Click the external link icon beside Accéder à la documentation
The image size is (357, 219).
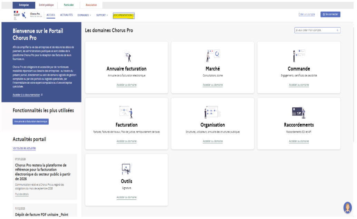[x=42, y=95]
